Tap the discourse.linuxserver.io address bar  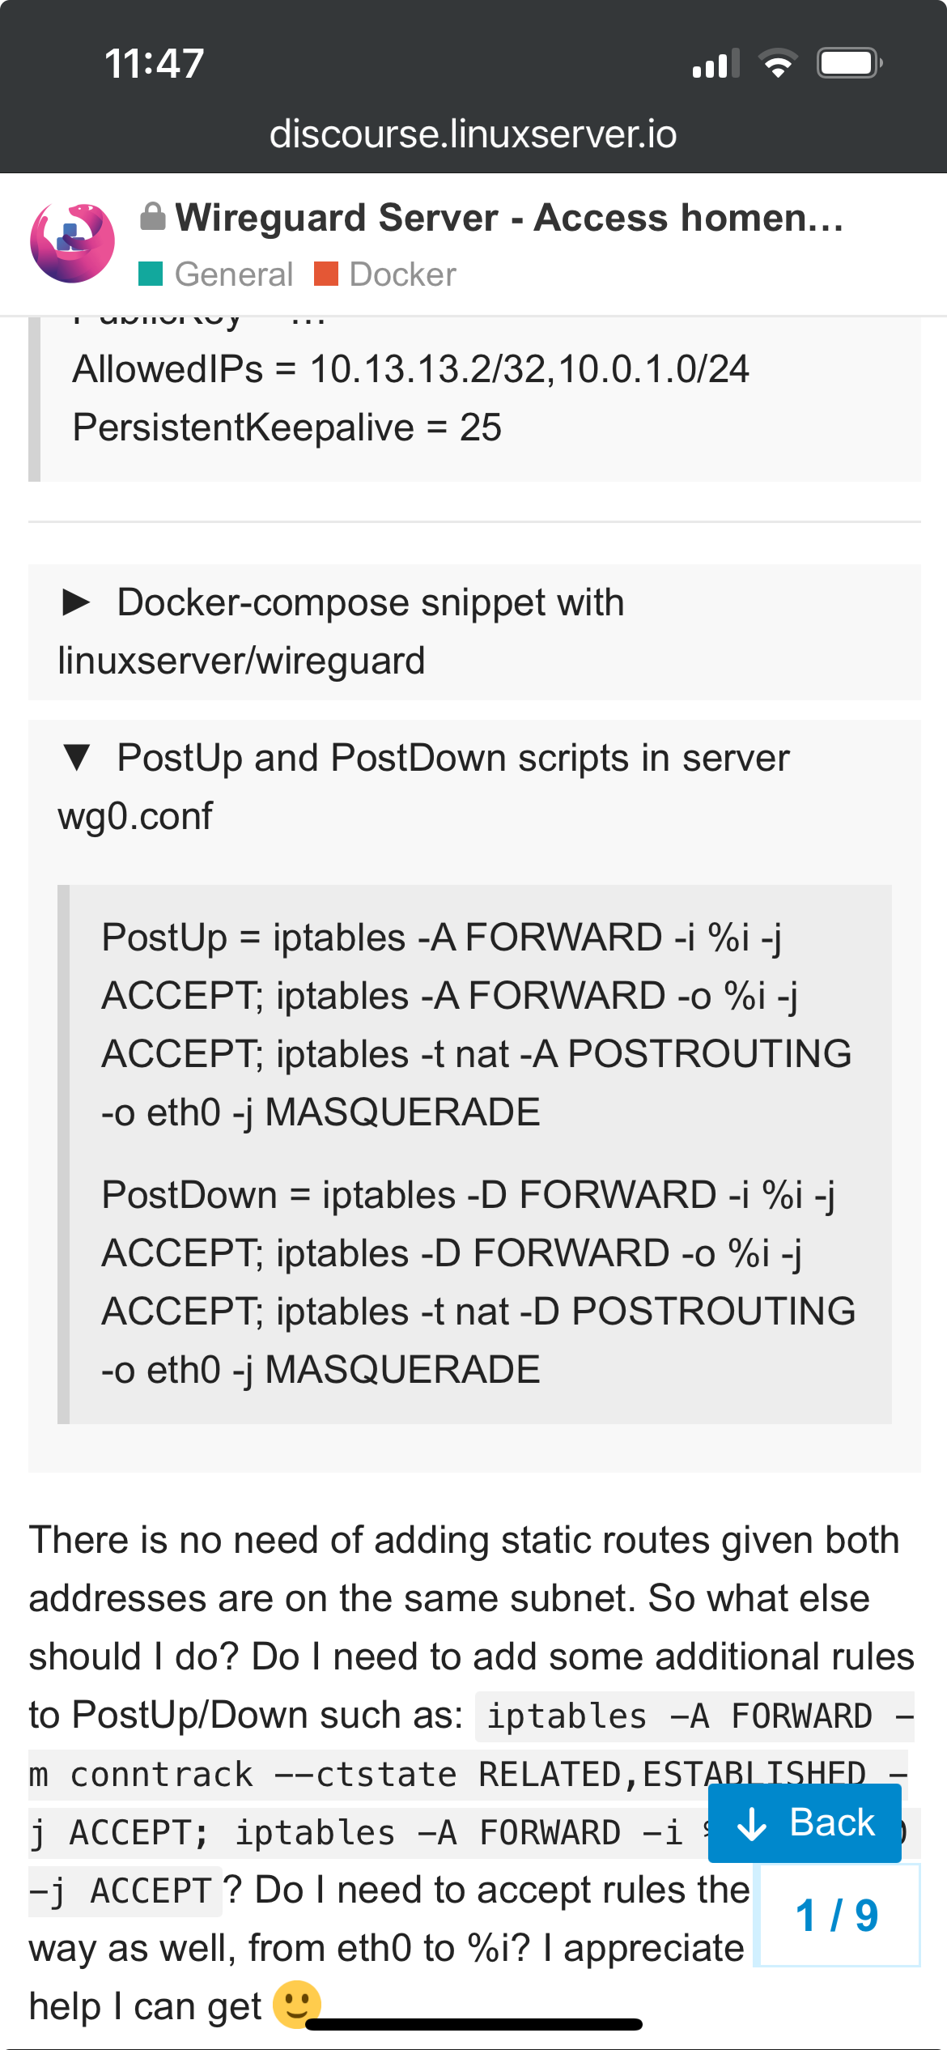473,134
